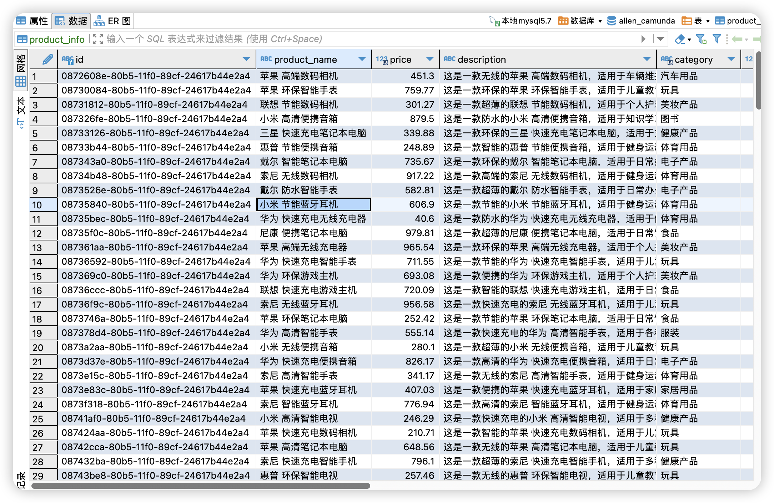Select id cell 08741af0-80b5-11f0-89cf-24617b44e2a4
The image size is (774, 503).
pos(157,418)
